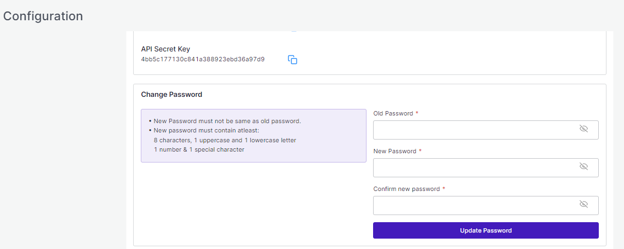This screenshot has height=249, width=624.
Task: Click the '1 number & 1 special character' line
Action: [x=199, y=149]
